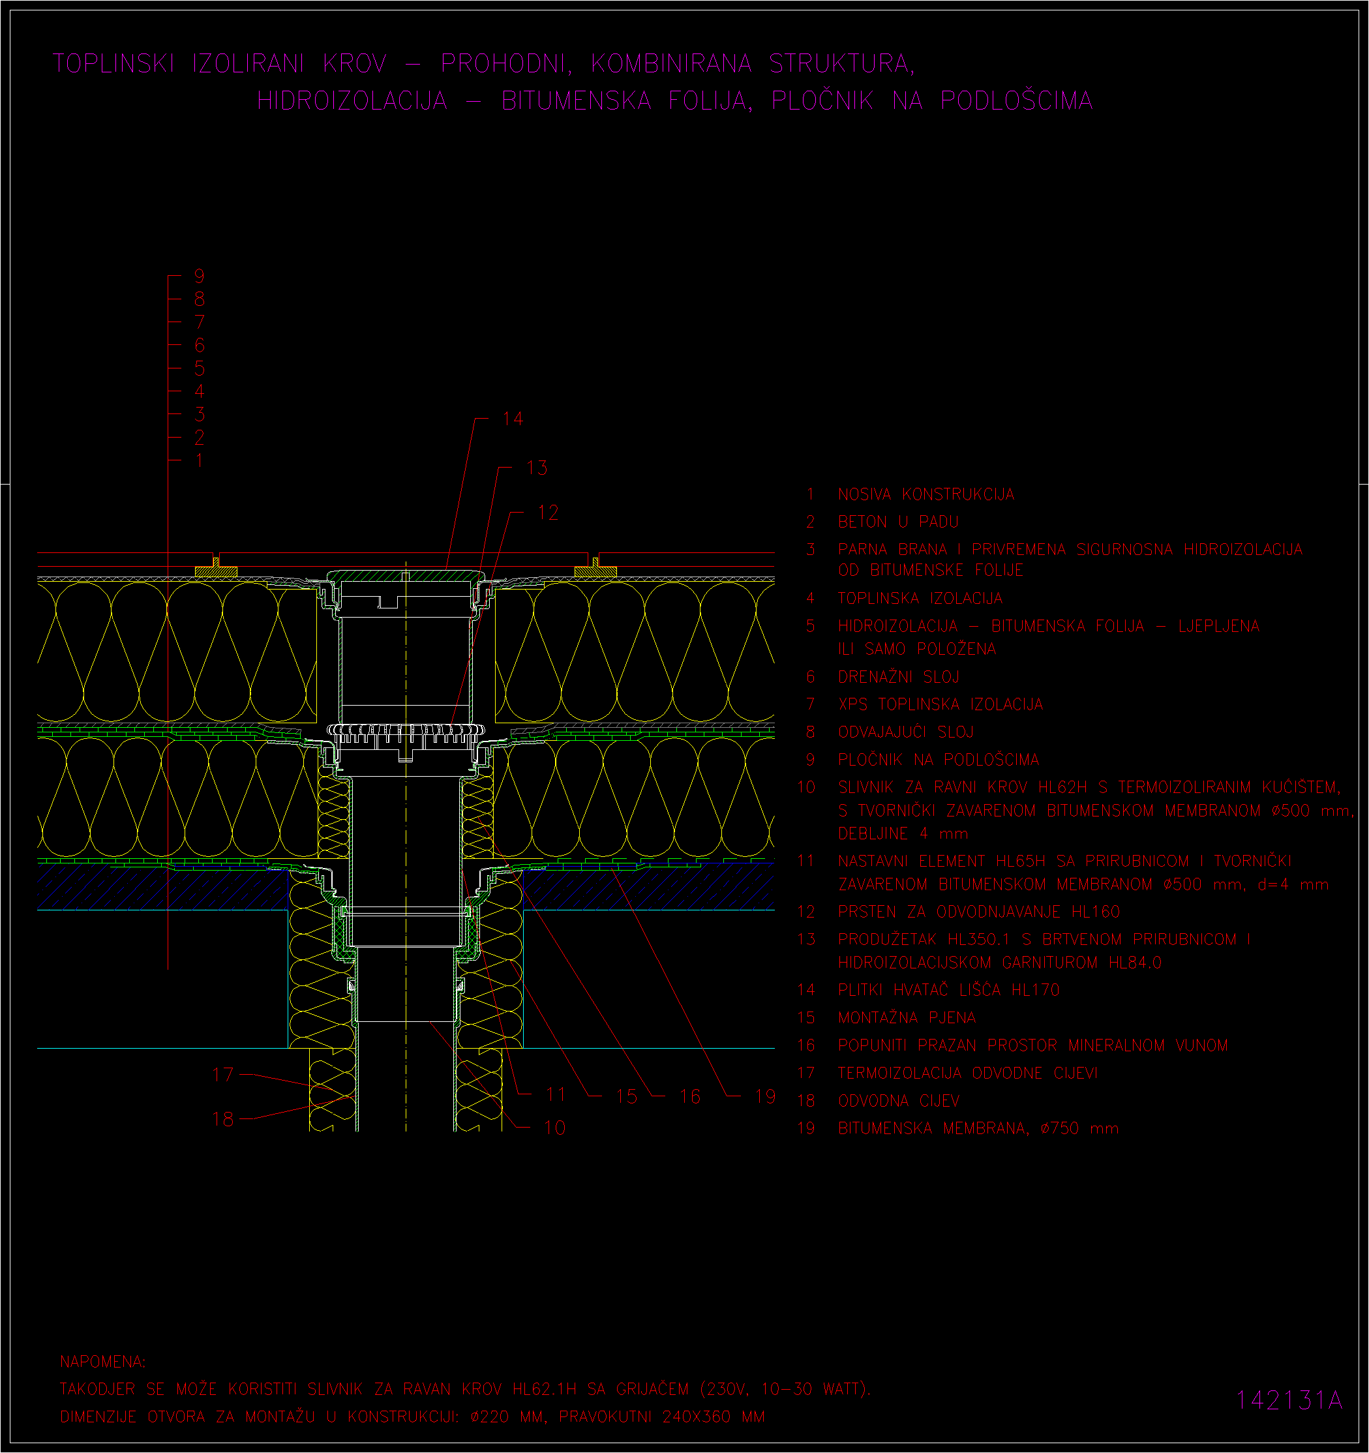Viewport: 1369px width, 1453px height.
Task: Click callout label '16' below the section
Action: point(690,1096)
